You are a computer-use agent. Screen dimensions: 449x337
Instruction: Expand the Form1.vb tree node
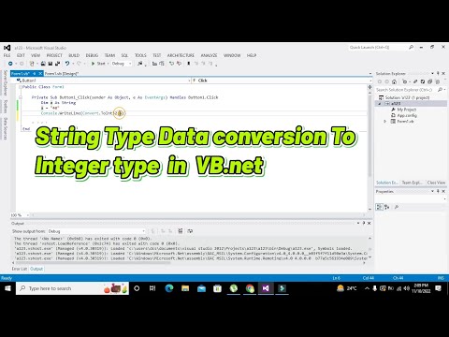pos(385,121)
